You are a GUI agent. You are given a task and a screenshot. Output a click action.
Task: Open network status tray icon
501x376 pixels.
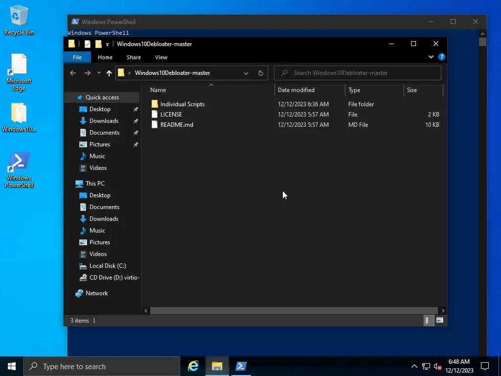coord(426,366)
